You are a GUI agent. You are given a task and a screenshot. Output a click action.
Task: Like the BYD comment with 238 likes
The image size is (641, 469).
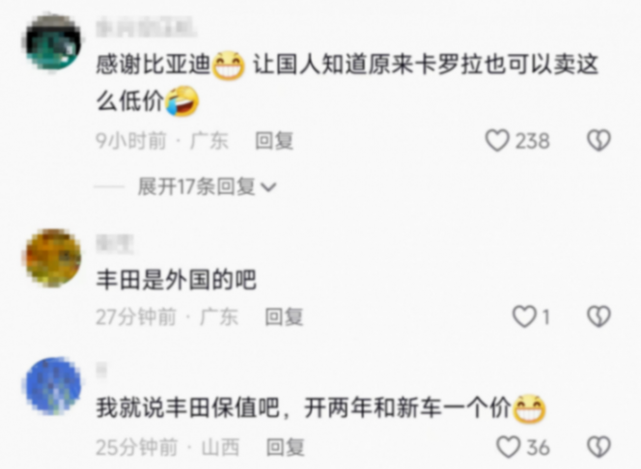tap(497, 141)
